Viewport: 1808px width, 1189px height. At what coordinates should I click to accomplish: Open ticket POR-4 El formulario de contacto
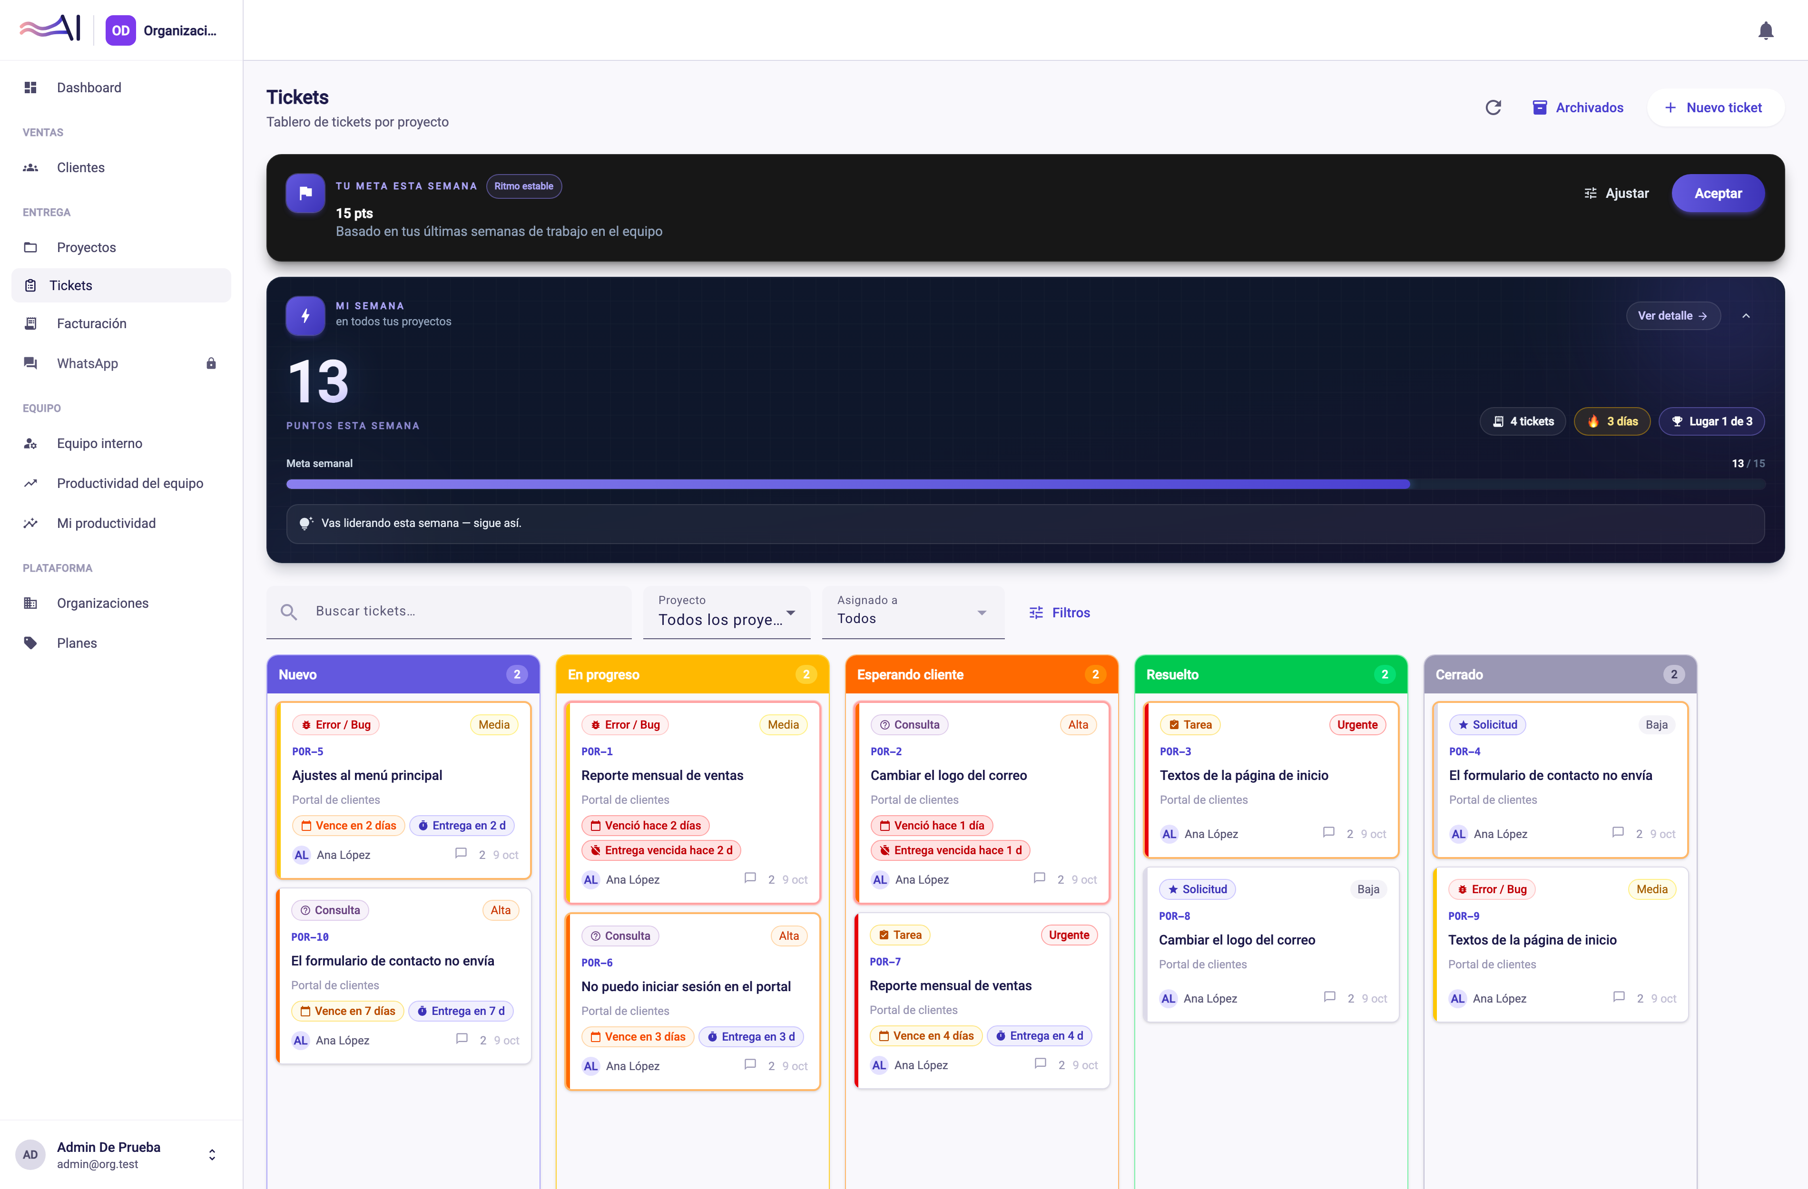click(x=1560, y=780)
